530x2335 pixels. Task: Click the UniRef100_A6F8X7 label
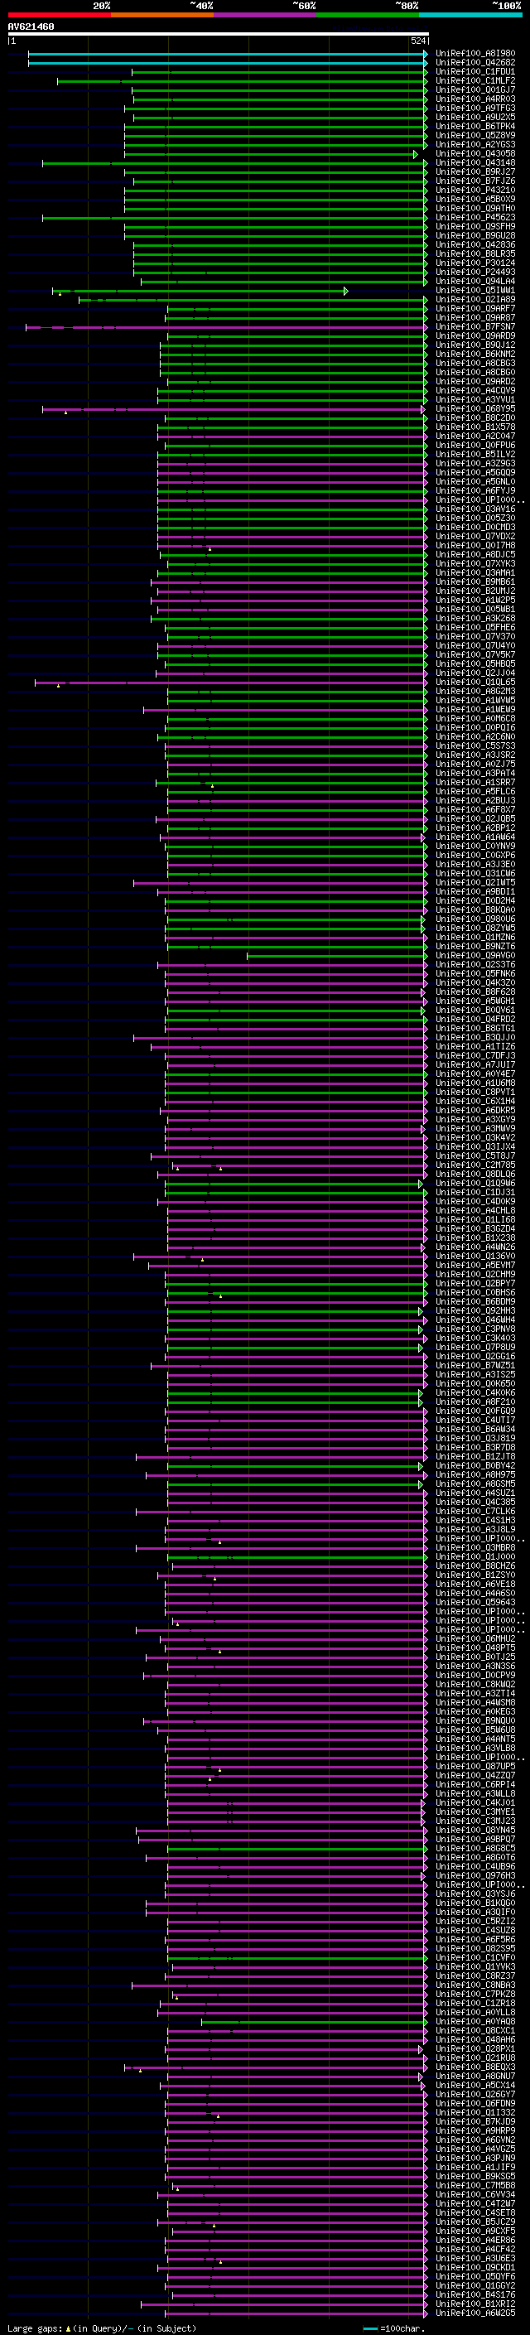click(x=475, y=810)
